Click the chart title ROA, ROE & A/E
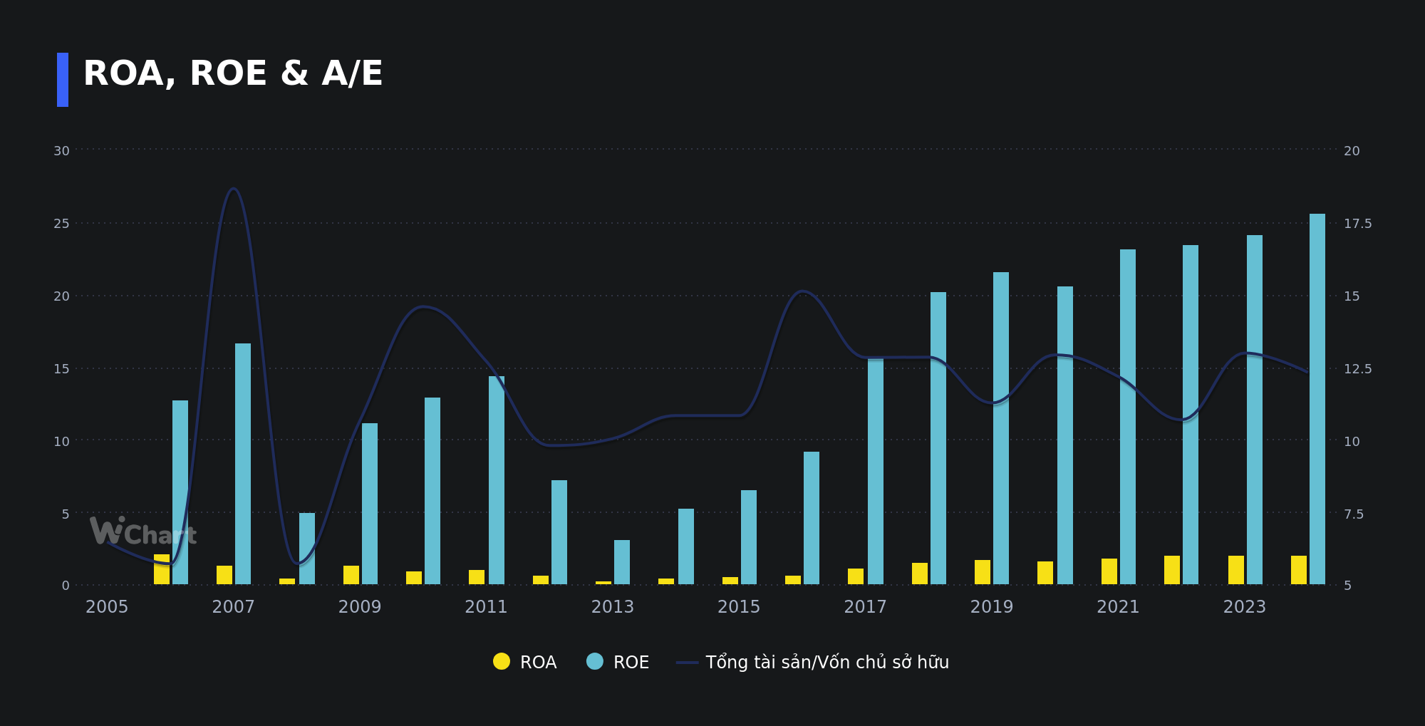Image resolution: width=1425 pixels, height=726 pixels. [233, 73]
